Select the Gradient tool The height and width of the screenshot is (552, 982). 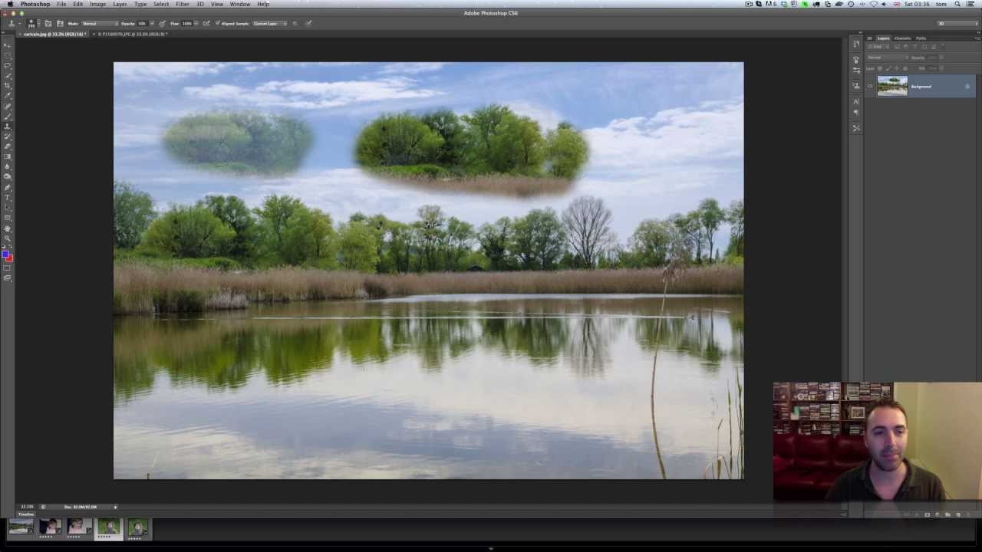tap(8, 156)
